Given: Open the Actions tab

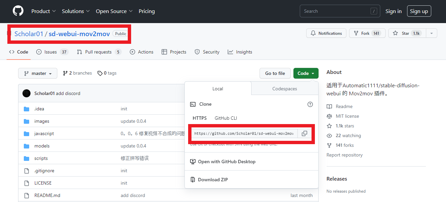Looking at the screenshot, I should (142, 52).
